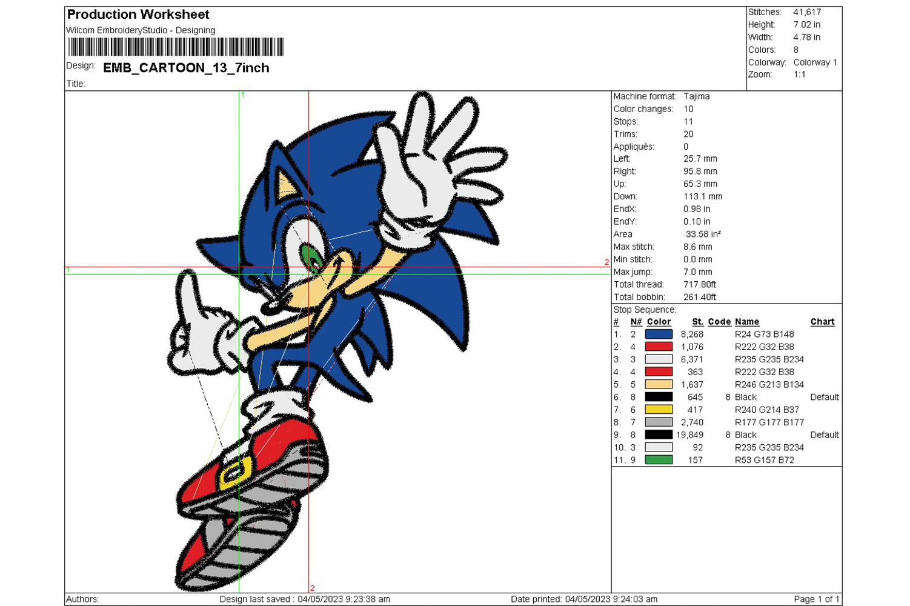Select the design name EMB_CARTOON_13_7inch
The width and height of the screenshot is (910, 606).
click(x=186, y=68)
